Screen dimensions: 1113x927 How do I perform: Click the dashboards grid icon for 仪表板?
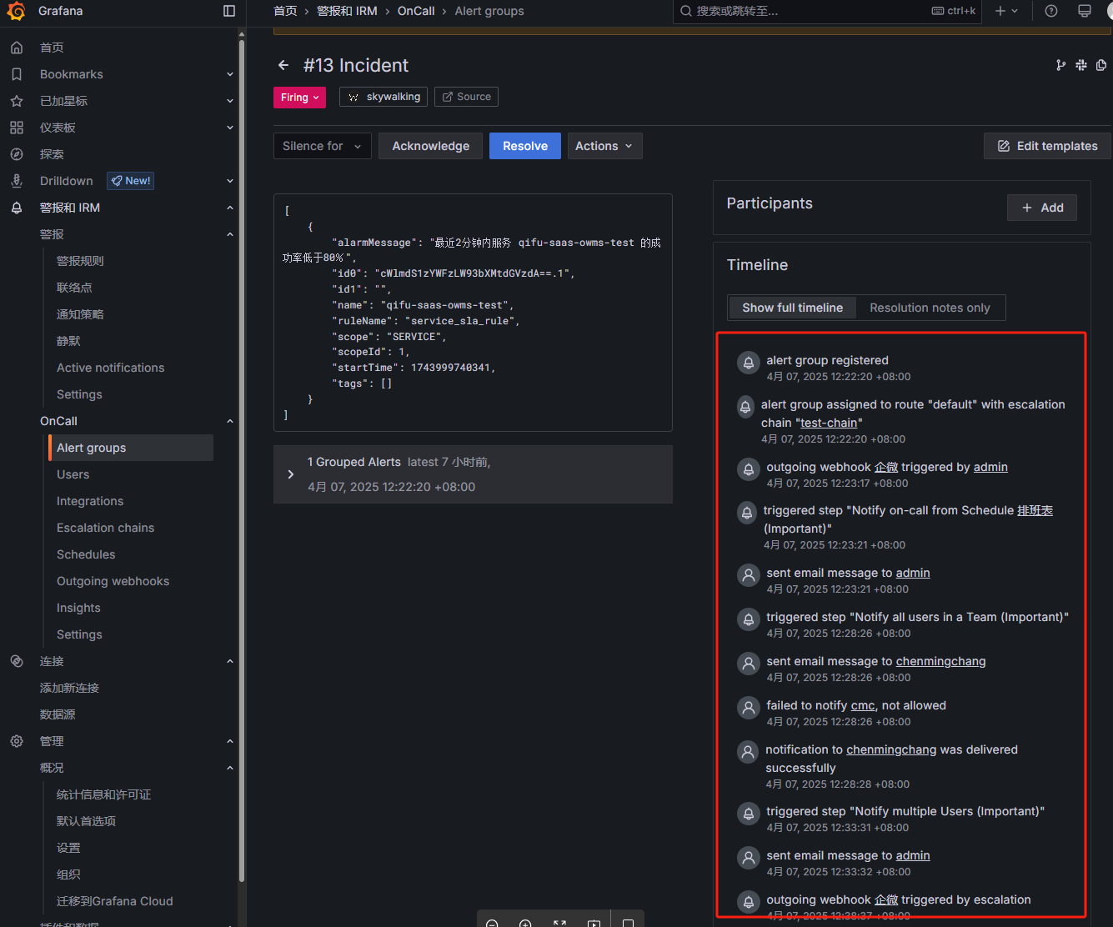[x=17, y=128]
